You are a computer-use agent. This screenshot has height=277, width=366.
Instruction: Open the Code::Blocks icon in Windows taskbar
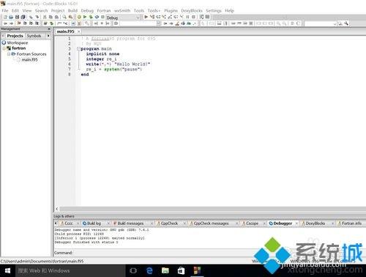tap(197, 270)
